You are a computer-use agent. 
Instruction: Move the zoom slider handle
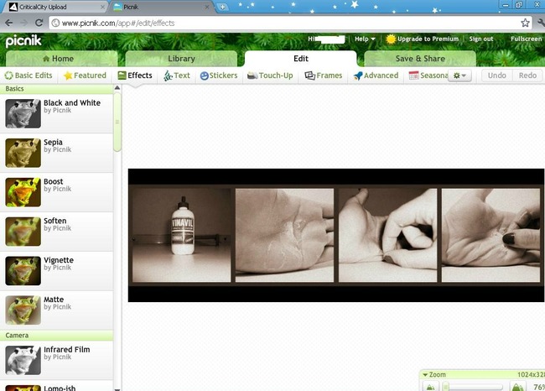(446, 387)
